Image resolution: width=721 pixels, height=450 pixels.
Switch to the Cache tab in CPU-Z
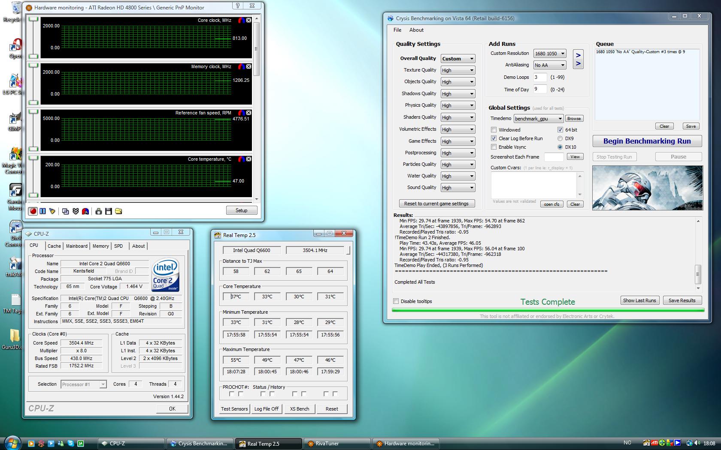pos(54,246)
